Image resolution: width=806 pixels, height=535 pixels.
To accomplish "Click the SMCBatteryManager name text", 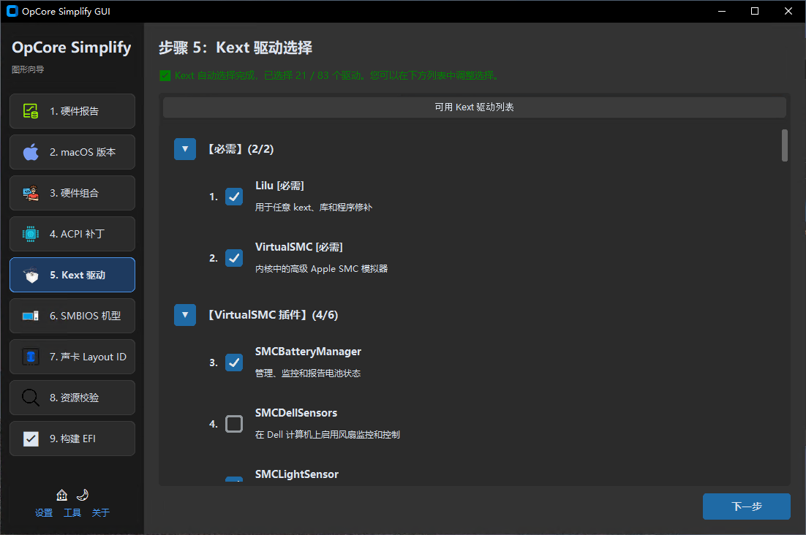I will tap(308, 352).
